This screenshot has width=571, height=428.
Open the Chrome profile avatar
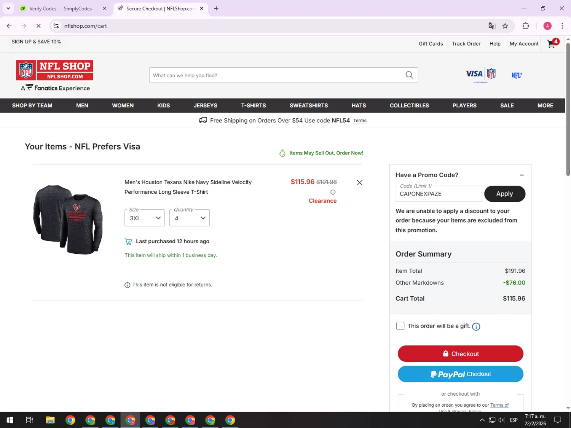pos(547,26)
